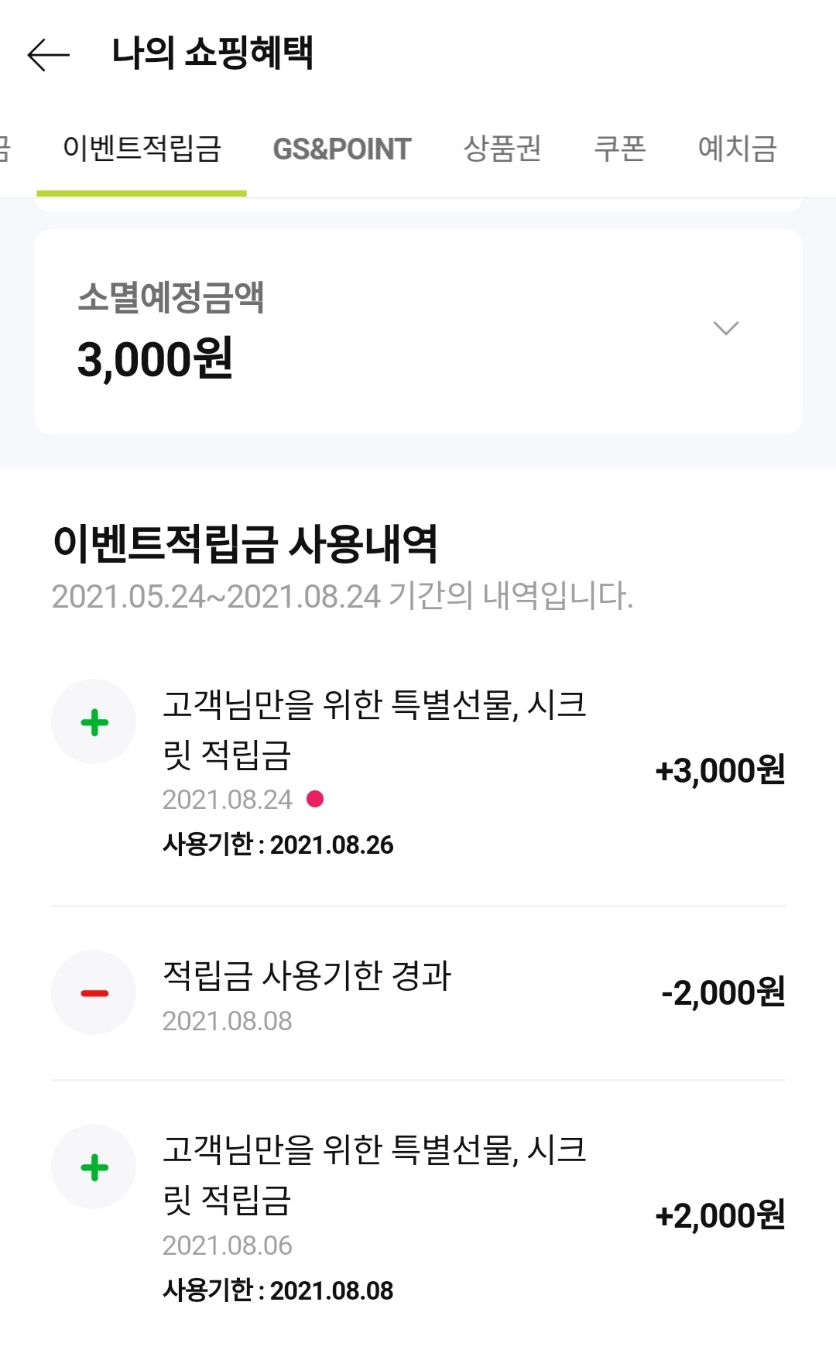The height and width of the screenshot is (1350, 836).
Task: Expand the 소멸예정금액 chevron
Action: [725, 328]
